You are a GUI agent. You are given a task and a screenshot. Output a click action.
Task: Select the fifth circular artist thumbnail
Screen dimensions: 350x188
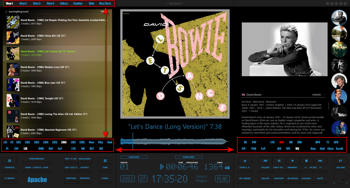pos(339,81)
